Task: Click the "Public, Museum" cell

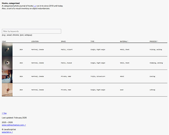Action: coord(66,63)
